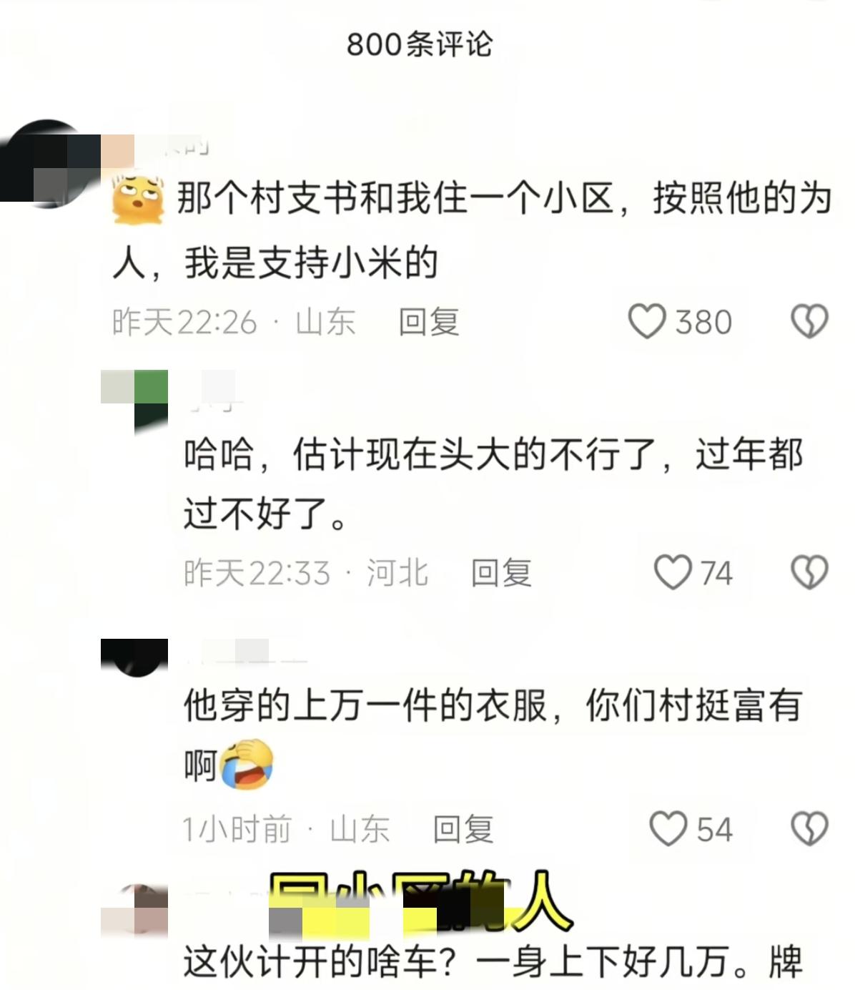Reply to the 1小时前 Shandong comment

click(463, 829)
